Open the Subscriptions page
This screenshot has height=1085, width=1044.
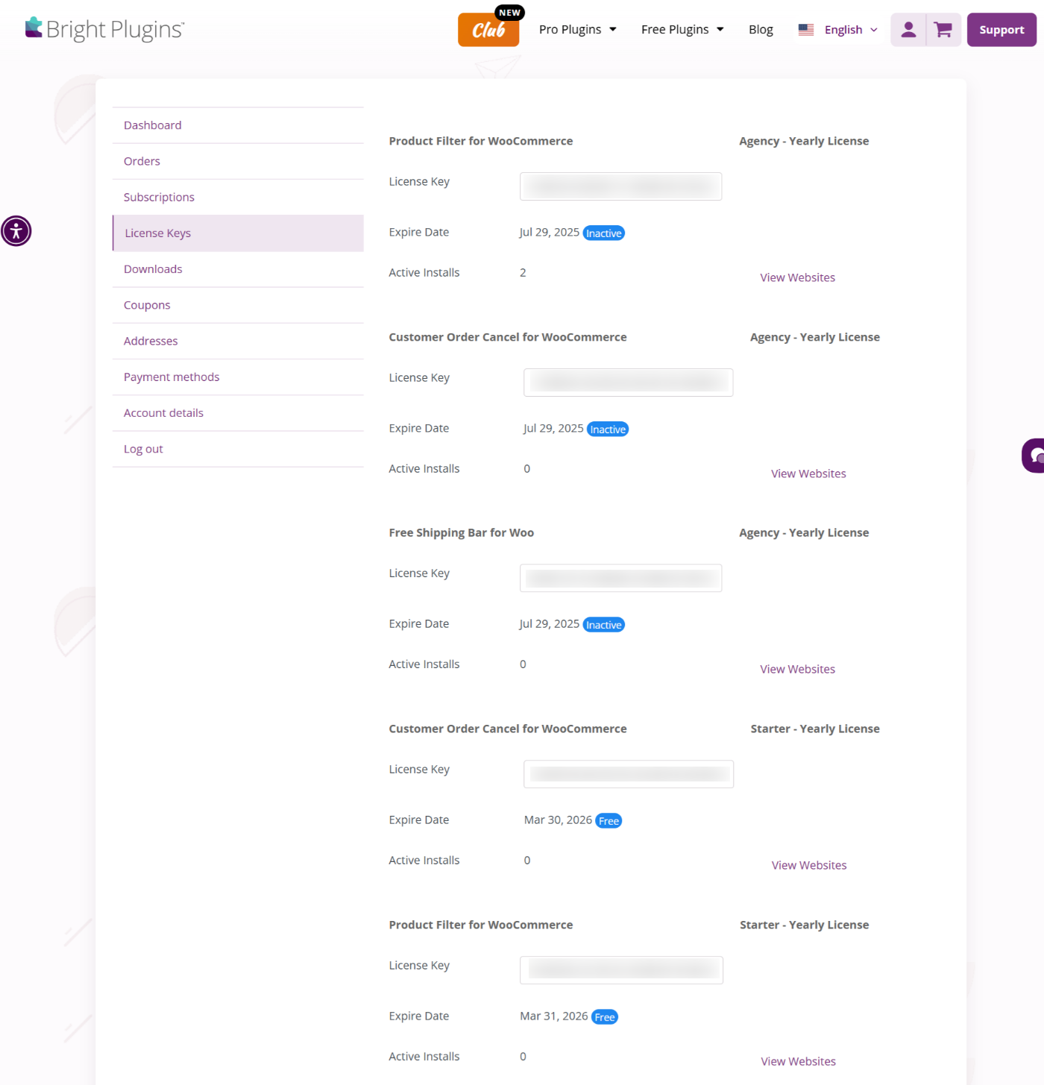[x=159, y=196]
